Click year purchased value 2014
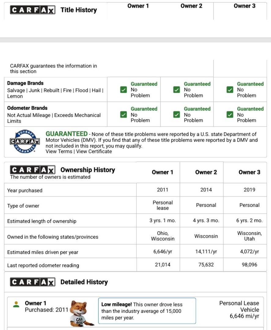The image size is (271, 330). click(x=206, y=190)
